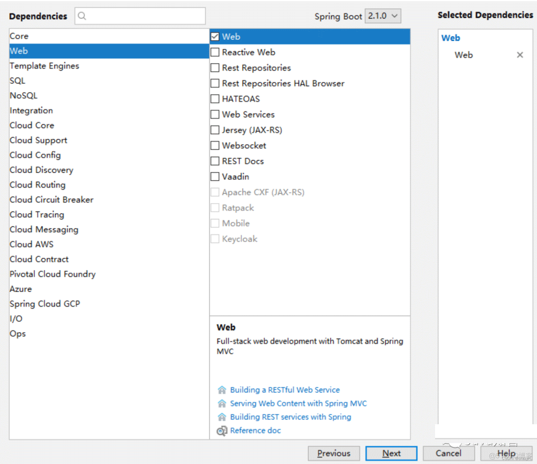Select the Cloud Messaging category
537x464 pixels.
pyautogui.click(x=109, y=229)
